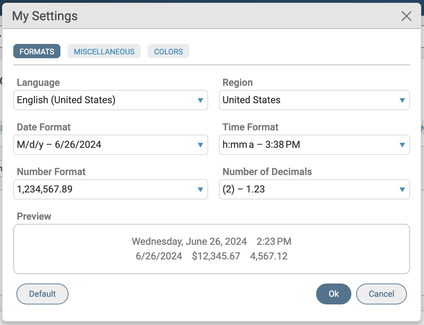Click the Time Format arrow icon
Screen dimensions: 424x325
[402, 145]
